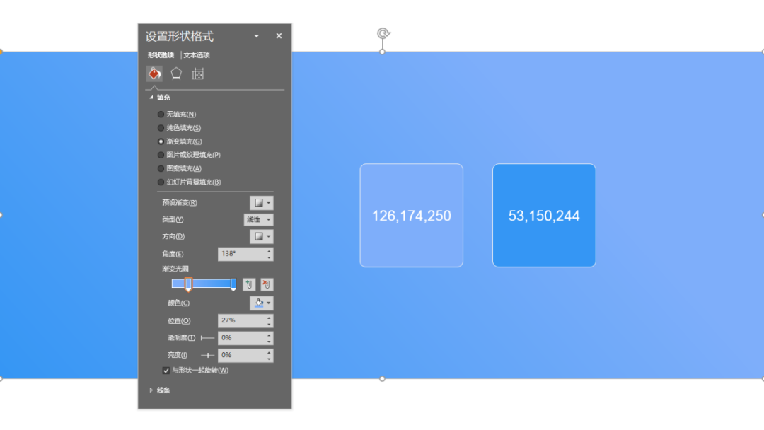
Task: Click the 透明度(T) 0% input field
Action: (241, 338)
